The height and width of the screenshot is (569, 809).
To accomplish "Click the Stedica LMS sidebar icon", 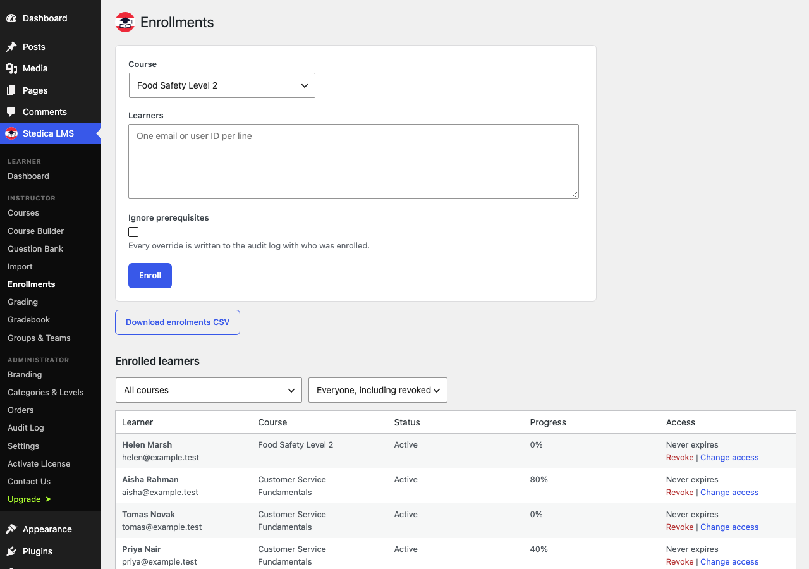I will [x=11, y=133].
